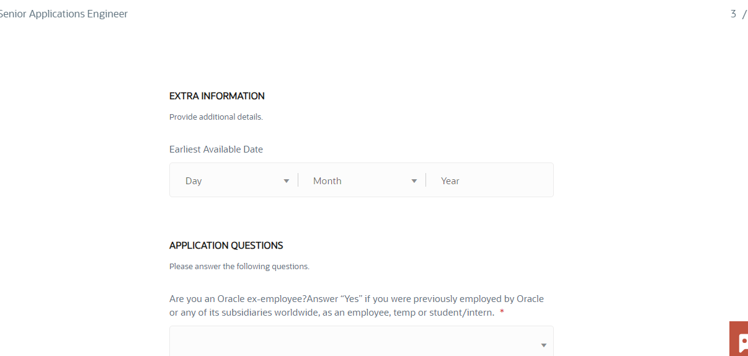The width and height of the screenshot is (748, 356).
Task: Click the Earliest Available Date label
Action: click(216, 149)
